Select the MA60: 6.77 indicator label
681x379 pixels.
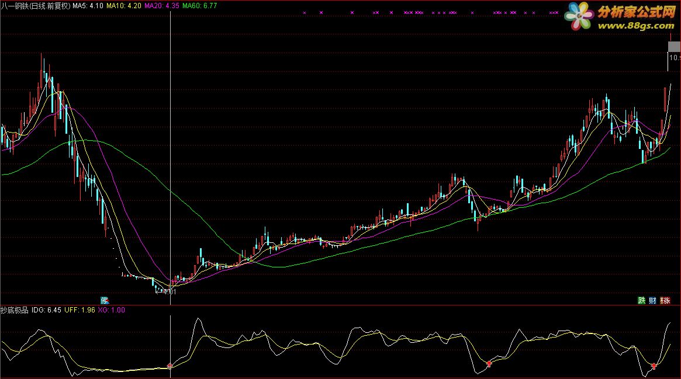point(200,6)
